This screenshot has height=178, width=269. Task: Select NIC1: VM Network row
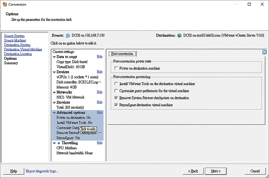(70, 97)
